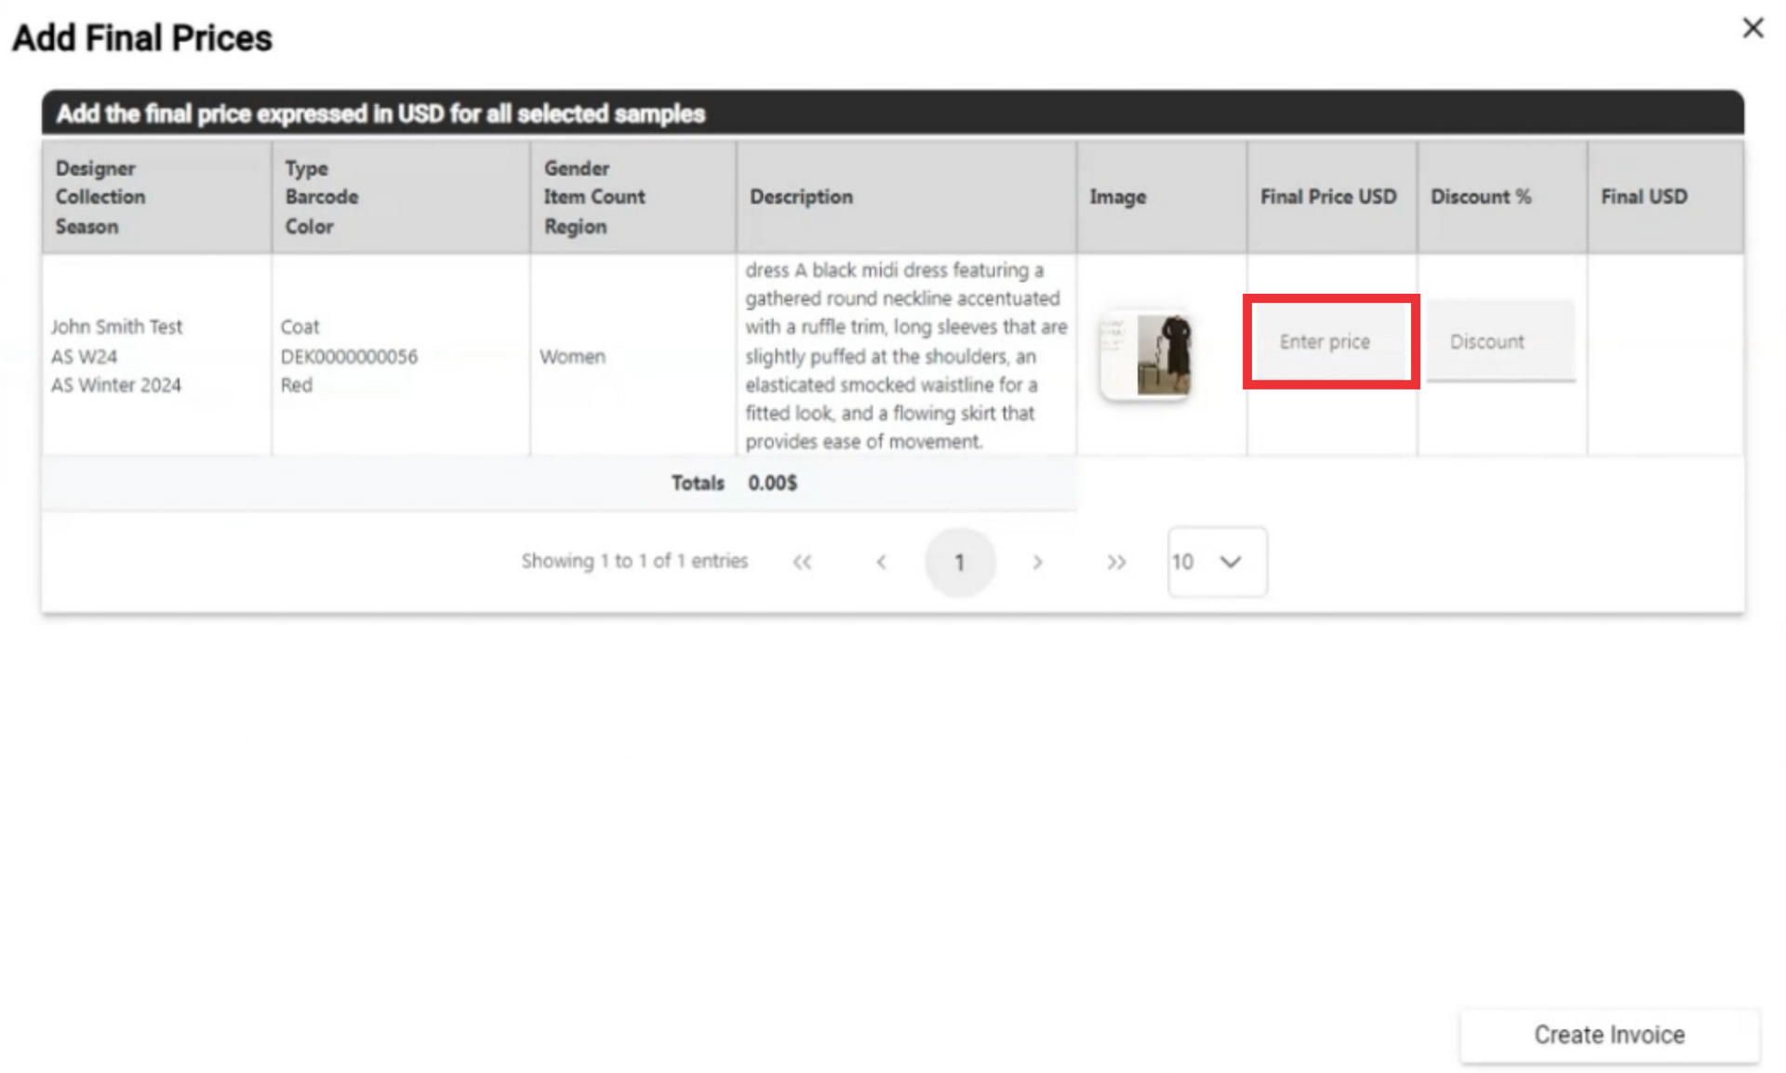
Task: Close the Add Final Prices dialog
Action: click(1753, 29)
